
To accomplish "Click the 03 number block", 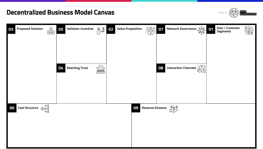I will (11, 29).
